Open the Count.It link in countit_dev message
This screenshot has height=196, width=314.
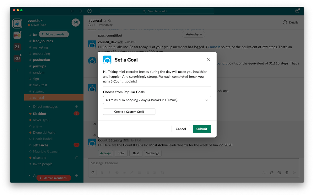(x=214, y=47)
